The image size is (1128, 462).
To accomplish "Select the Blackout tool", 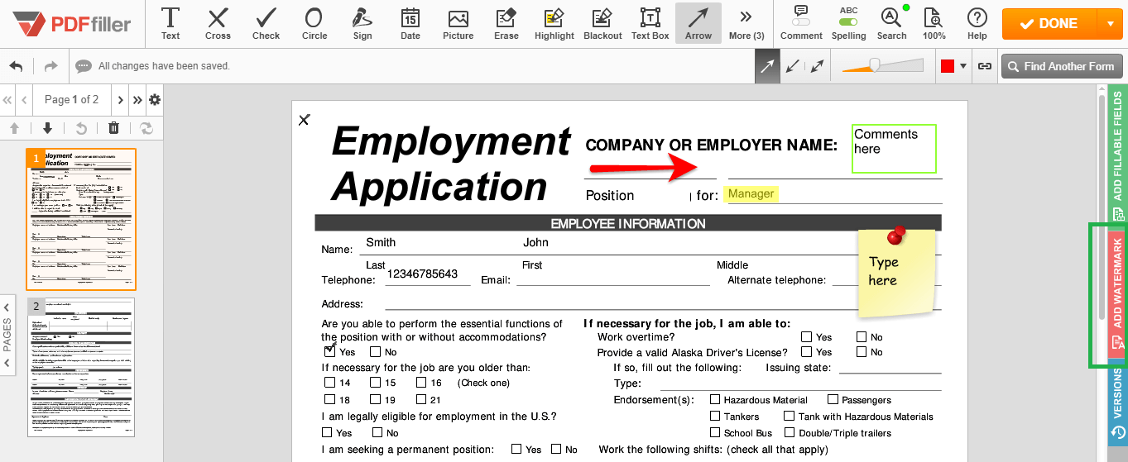I will pyautogui.click(x=602, y=23).
